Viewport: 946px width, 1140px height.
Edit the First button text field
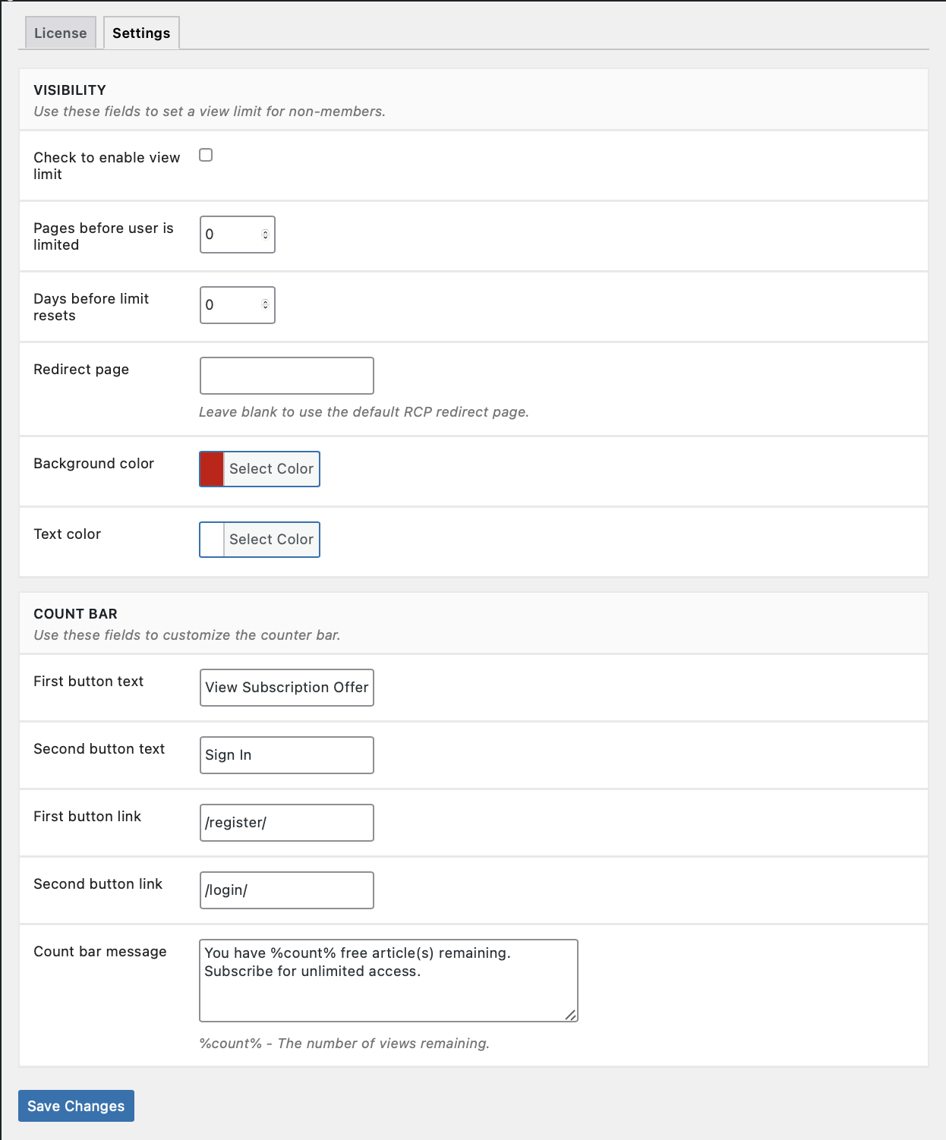(287, 688)
